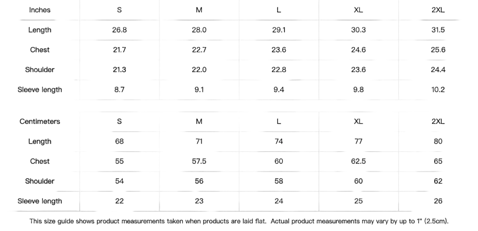
Task: Select the 62.5 chest value in centimeters
Action: (x=358, y=161)
